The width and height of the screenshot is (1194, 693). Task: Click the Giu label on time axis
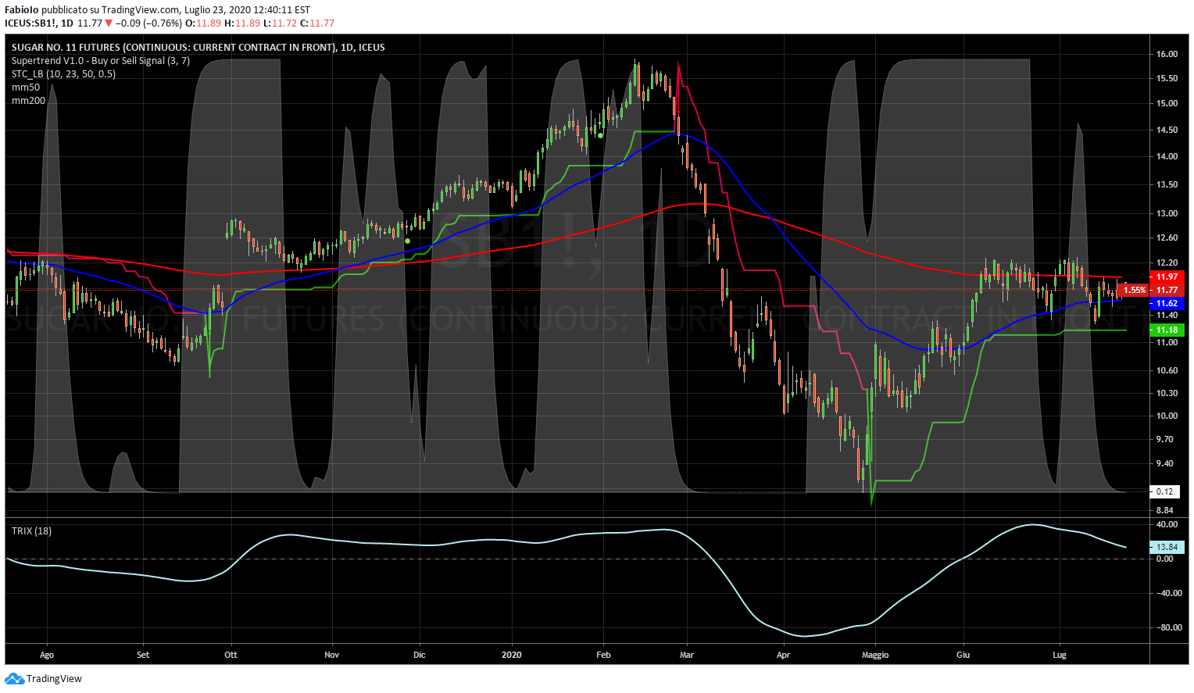pos(963,655)
